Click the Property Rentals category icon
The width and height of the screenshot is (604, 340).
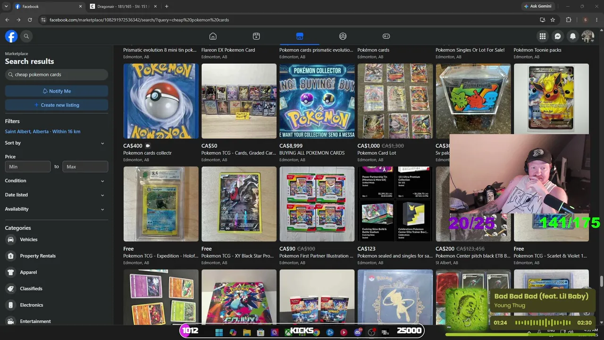pos(10,256)
